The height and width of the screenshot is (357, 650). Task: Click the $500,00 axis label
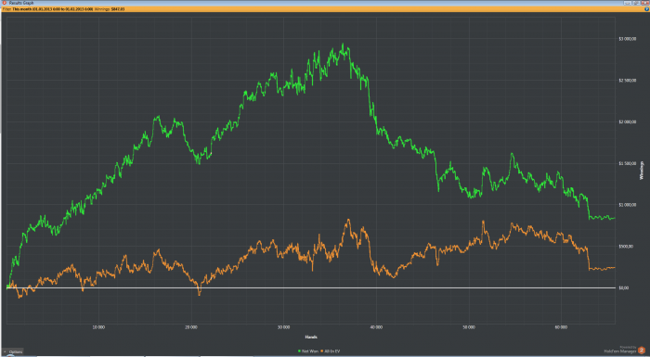(x=626, y=247)
